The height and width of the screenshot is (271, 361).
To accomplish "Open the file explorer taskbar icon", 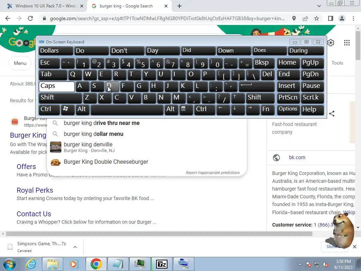I will (53, 264).
